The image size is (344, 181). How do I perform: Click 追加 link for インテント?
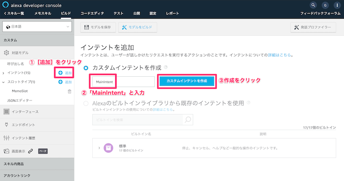pyautogui.click(x=68, y=73)
